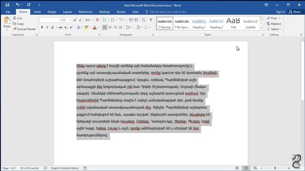Apply text effects and typography
Viewport: 305px width, 171px height.
[x=79, y=28]
